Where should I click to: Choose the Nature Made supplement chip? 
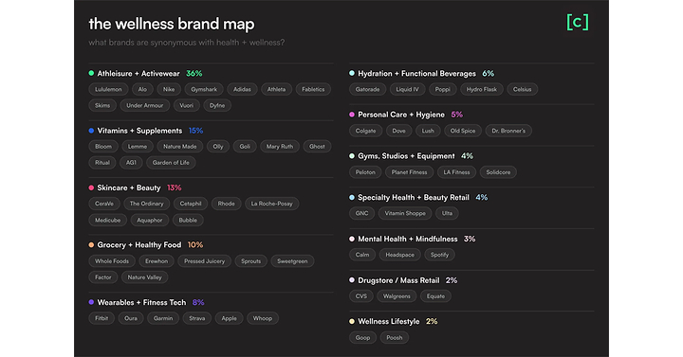point(180,147)
